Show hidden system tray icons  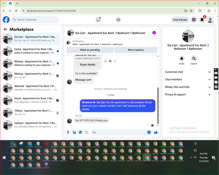(191, 157)
